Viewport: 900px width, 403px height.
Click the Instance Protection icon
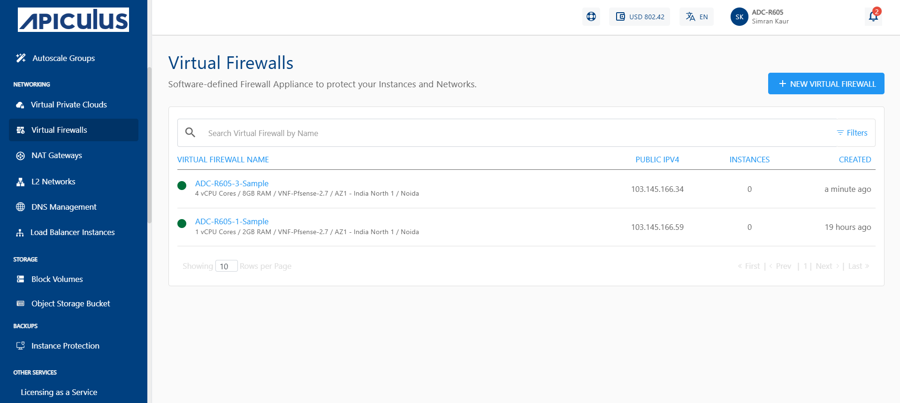click(21, 346)
